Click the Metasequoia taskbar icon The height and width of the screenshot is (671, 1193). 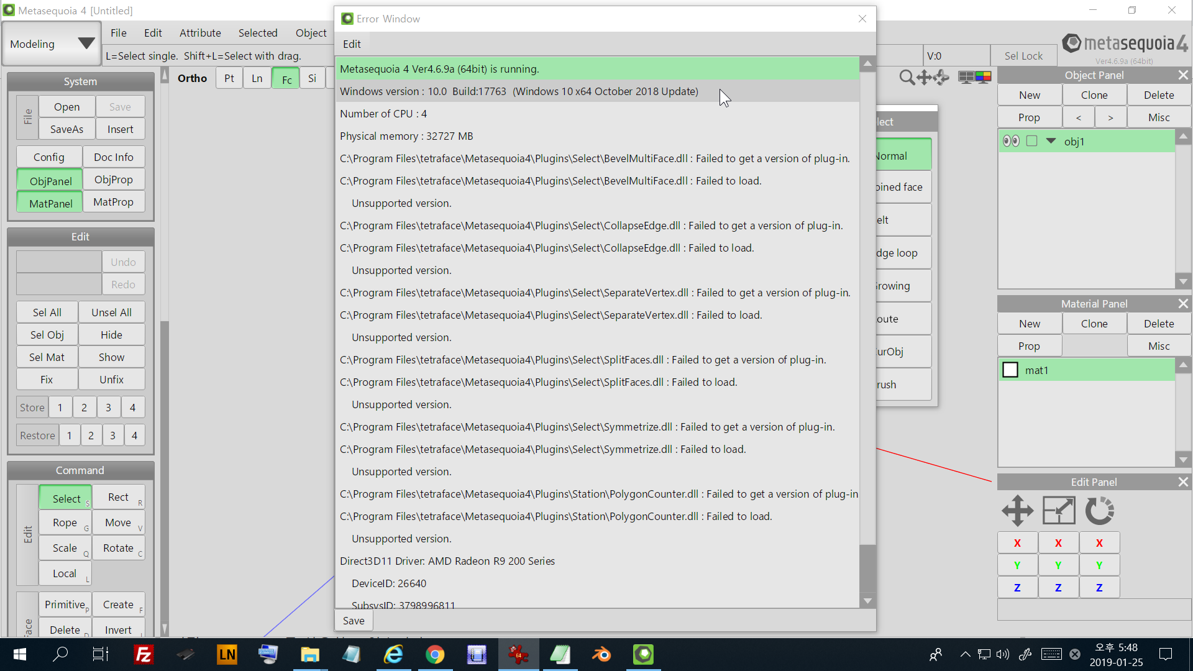[x=643, y=654]
